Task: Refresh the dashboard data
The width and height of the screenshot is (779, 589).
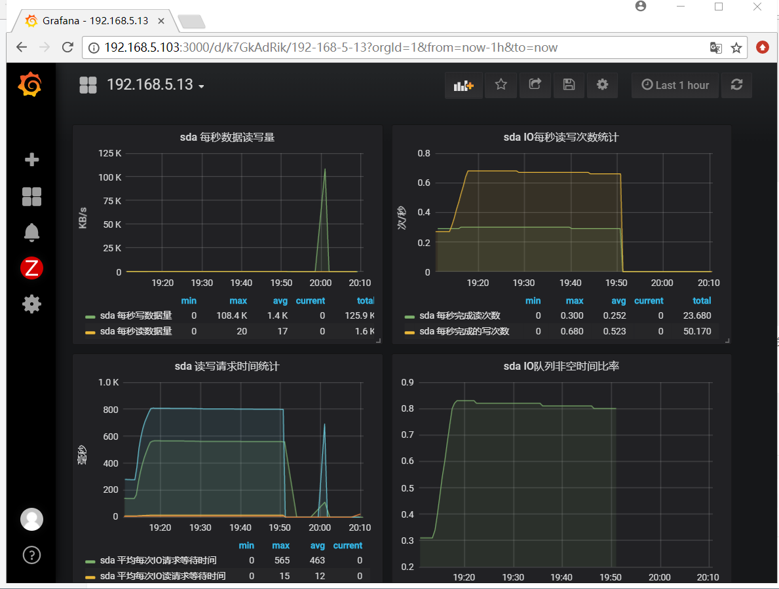Action: click(736, 85)
